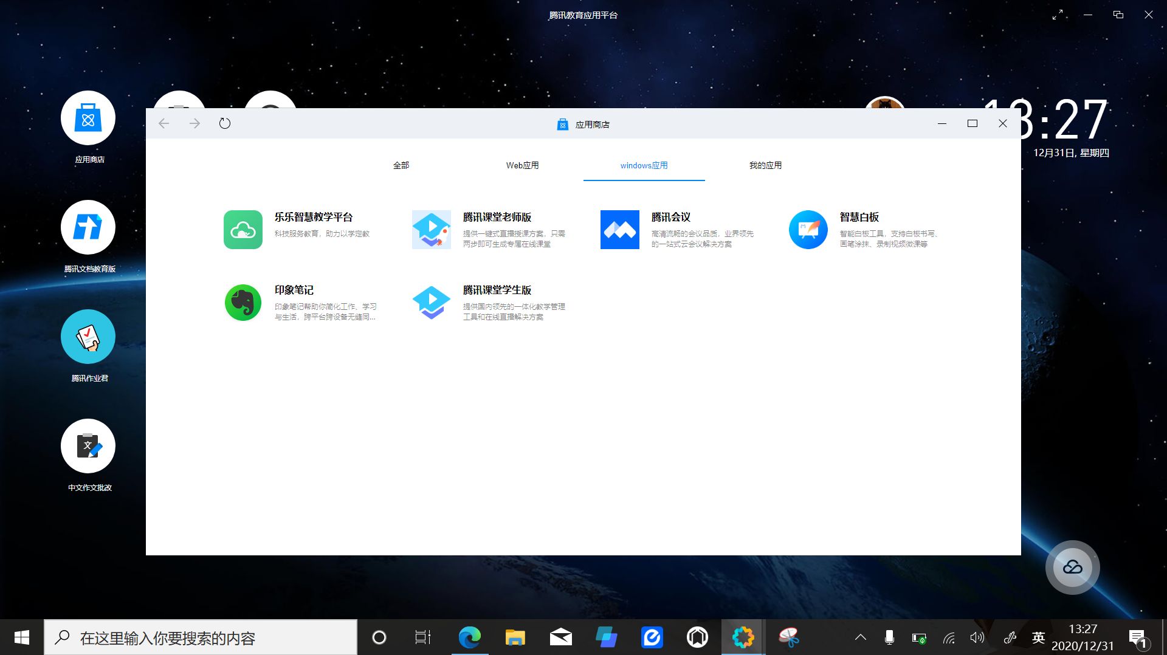Toggle fullscreen in 腾讯教育应用平台 title bar

tap(1058, 15)
